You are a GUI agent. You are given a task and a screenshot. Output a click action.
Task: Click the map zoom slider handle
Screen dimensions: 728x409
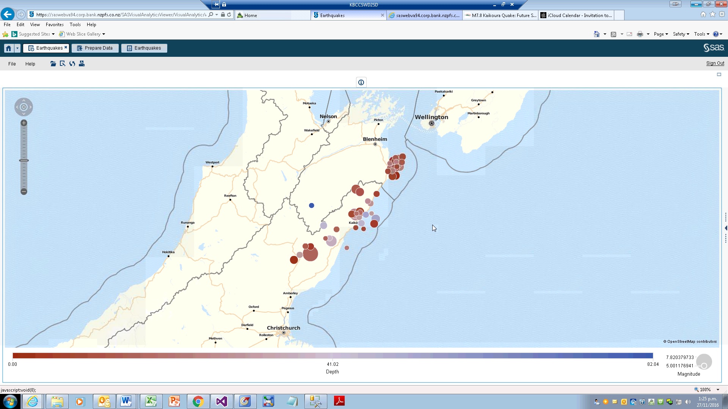pos(24,161)
